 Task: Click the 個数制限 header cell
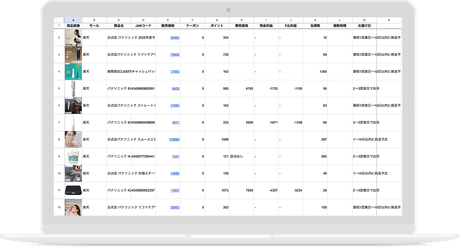[340, 26]
